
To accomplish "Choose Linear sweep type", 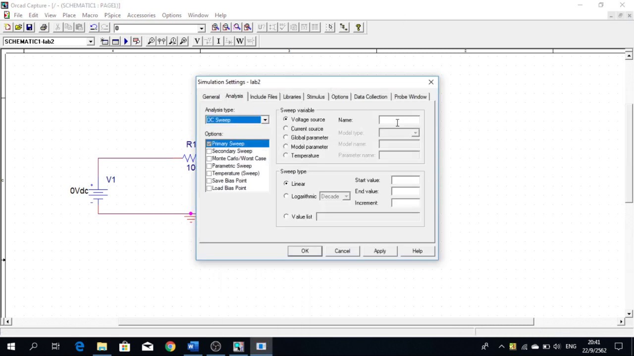I will [x=286, y=183].
